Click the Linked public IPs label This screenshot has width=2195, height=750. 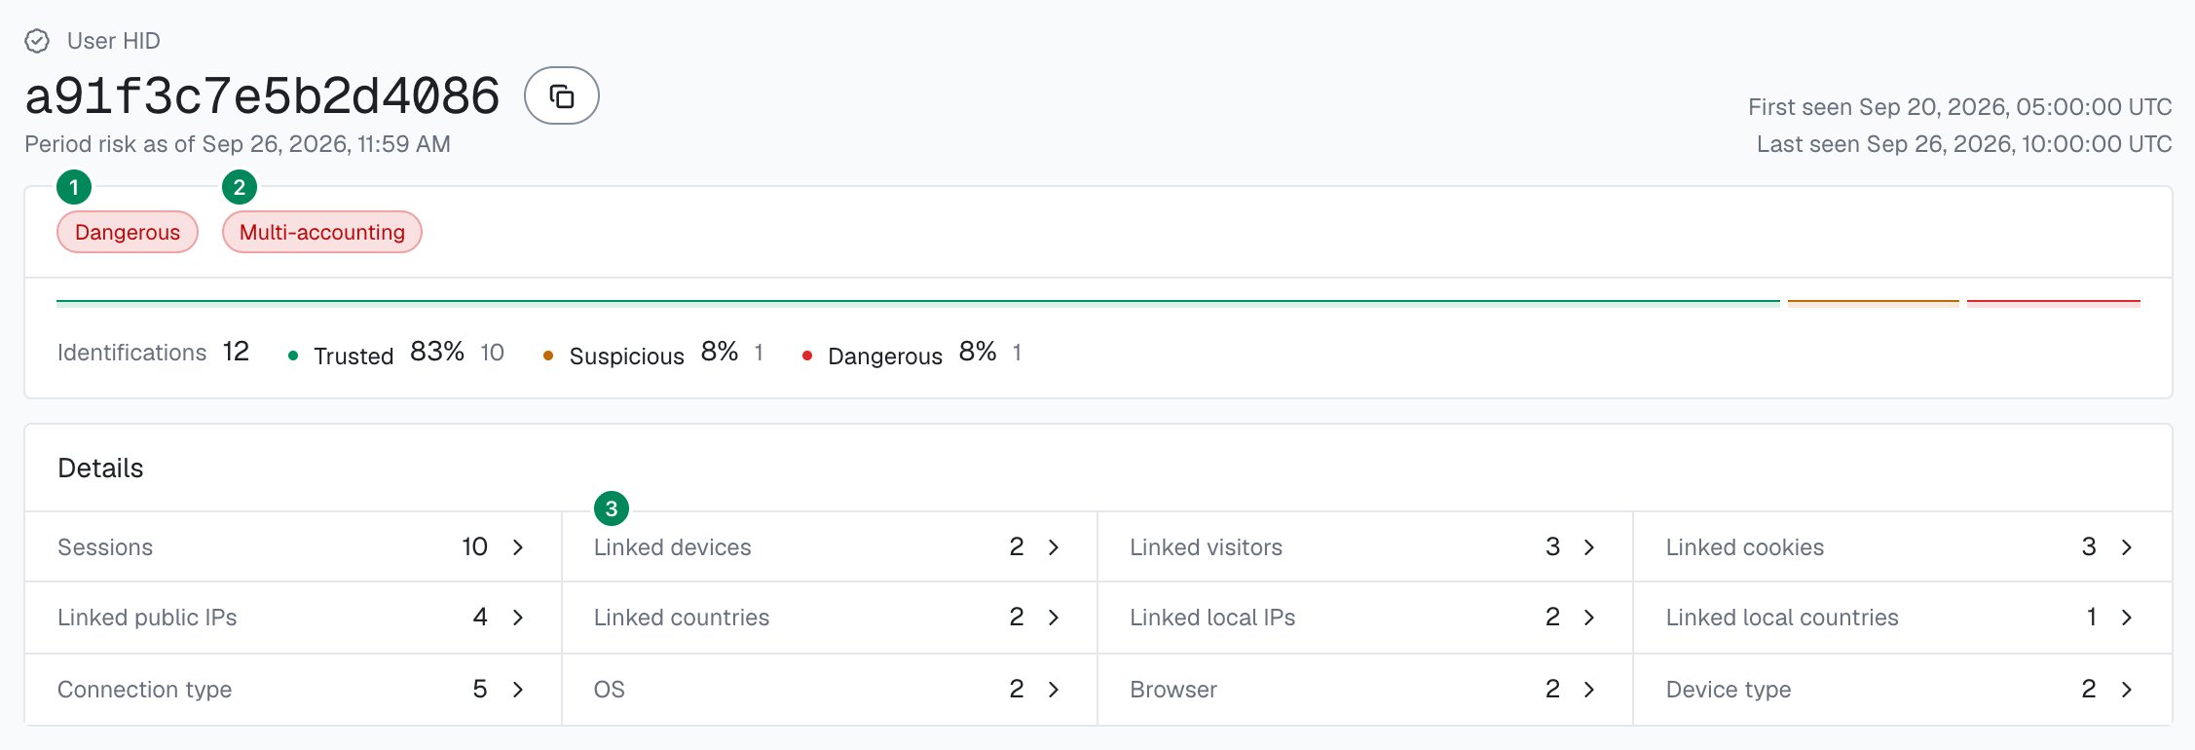tap(147, 618)
